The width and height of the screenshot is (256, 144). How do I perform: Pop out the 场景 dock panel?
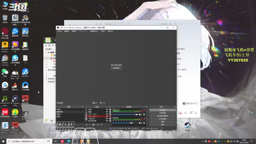coord(83,107)
